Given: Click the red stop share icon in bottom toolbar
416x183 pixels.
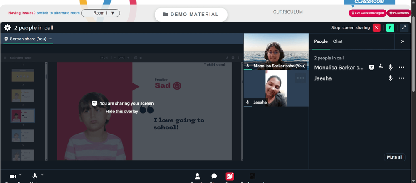Looking at the screenshot, I should [230, 176].
